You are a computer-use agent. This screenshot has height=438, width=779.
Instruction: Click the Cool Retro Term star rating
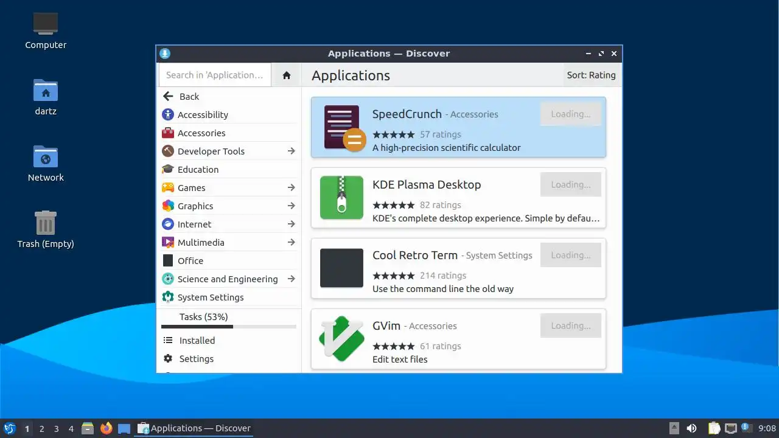(x=393, y=276)
